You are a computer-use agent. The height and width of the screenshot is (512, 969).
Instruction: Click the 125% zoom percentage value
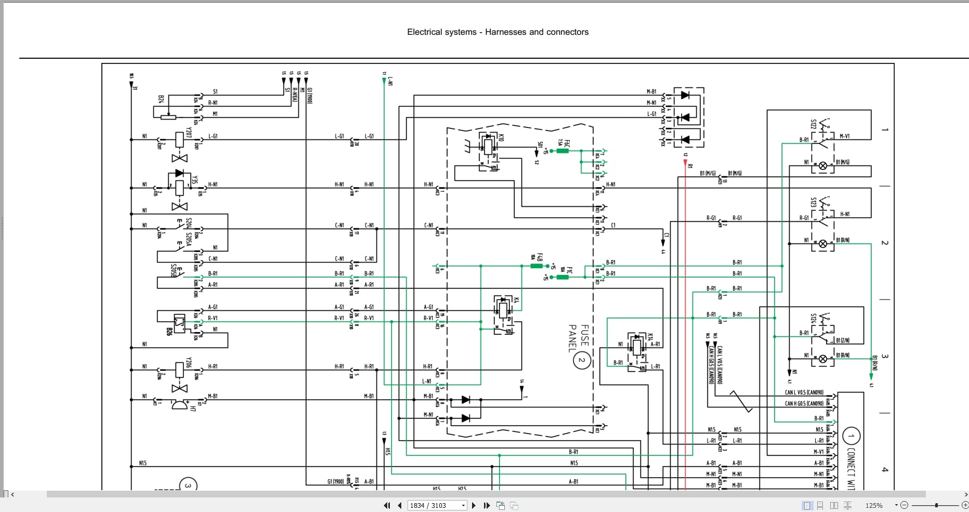874,505
